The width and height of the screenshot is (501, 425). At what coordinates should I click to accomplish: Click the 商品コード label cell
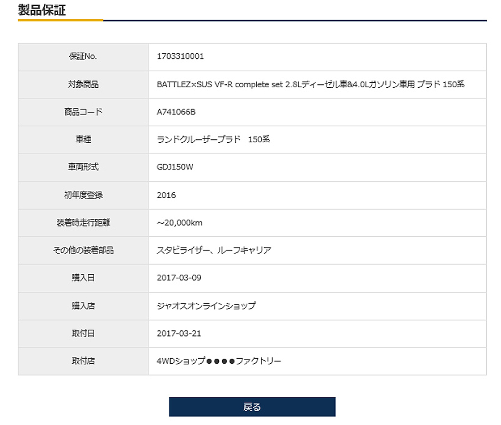coord(83,112)
